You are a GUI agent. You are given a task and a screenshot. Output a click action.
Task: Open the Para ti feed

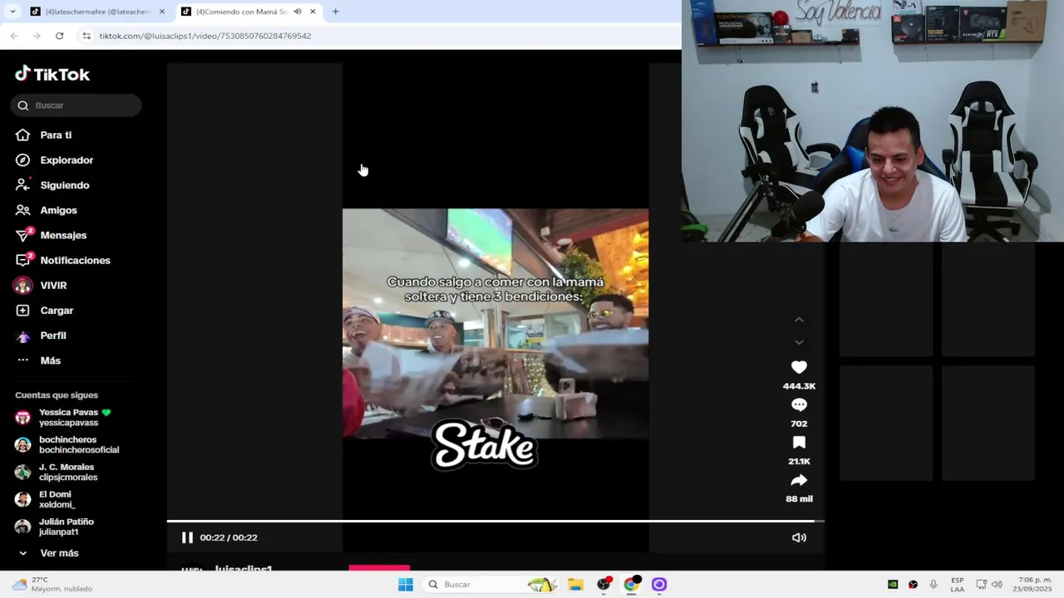pyautogui.click(x=56, y=135)
